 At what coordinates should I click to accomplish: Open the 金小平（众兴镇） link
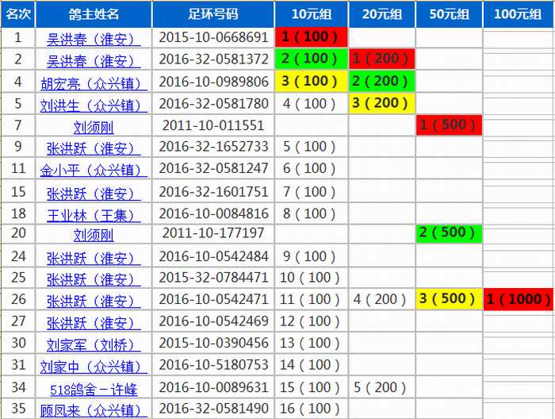coord(94,170)
